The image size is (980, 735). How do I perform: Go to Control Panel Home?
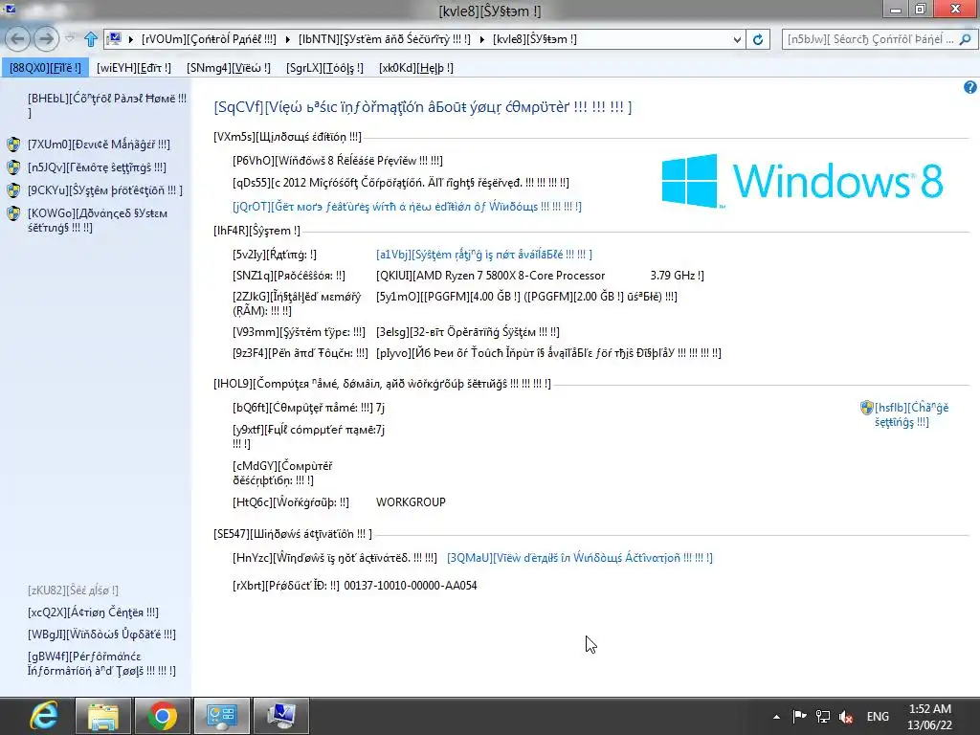107,105
